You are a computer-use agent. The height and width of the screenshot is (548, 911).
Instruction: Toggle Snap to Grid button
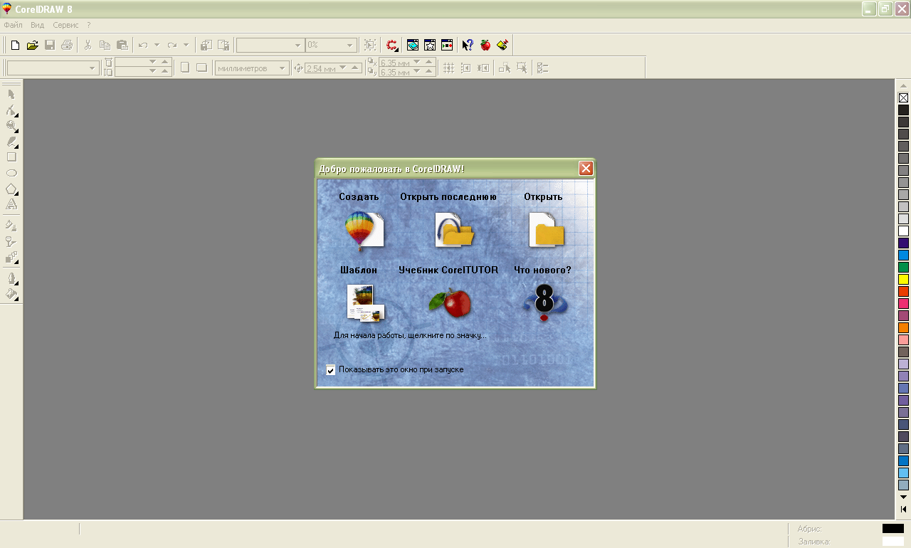click(x=448, y=68)
